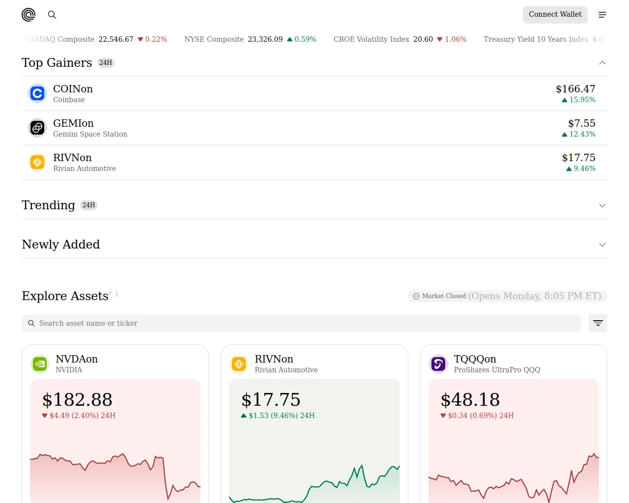The image size is (629, 503).
Task: Open RIVNon in Top Gainers list
Action: tap(314, 163)
